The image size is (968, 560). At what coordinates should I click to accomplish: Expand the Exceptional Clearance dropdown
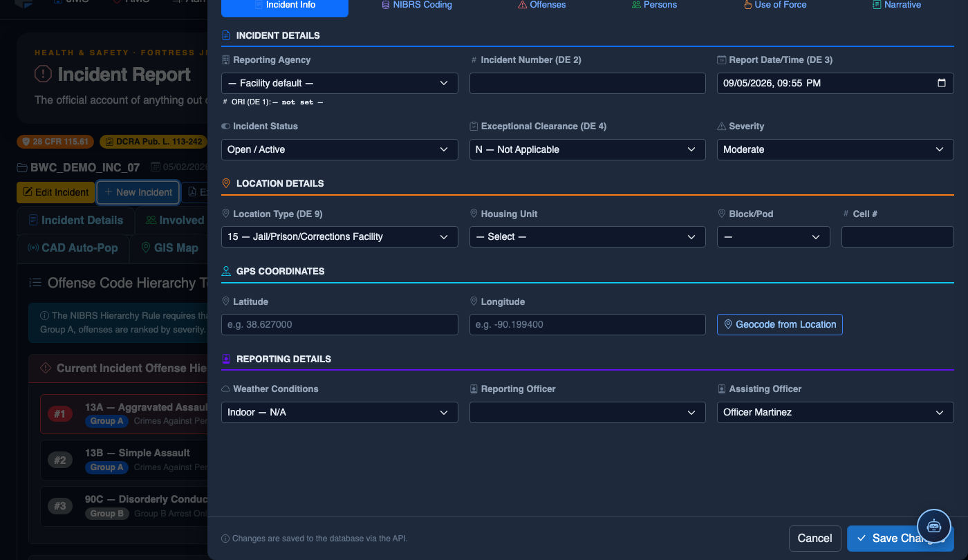click(588, 149)
